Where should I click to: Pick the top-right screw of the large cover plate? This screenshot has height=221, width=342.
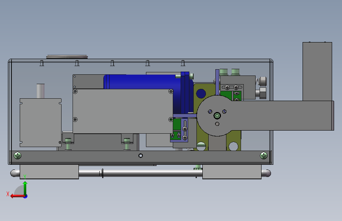[171, 91]
